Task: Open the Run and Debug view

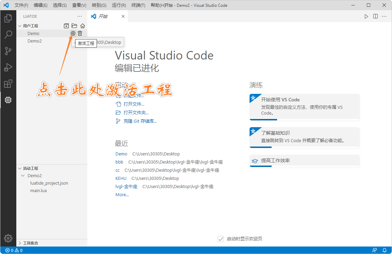Action: pos(8,68)
